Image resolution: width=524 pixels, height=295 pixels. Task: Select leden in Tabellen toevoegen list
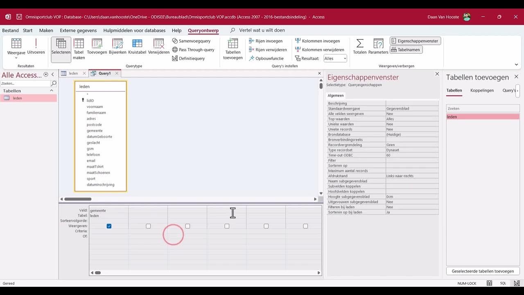483,117
